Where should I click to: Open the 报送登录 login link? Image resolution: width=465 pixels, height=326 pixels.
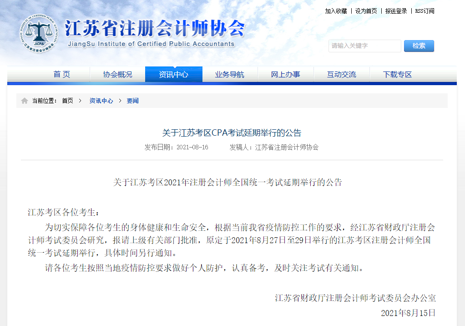(x=396, y=11)
